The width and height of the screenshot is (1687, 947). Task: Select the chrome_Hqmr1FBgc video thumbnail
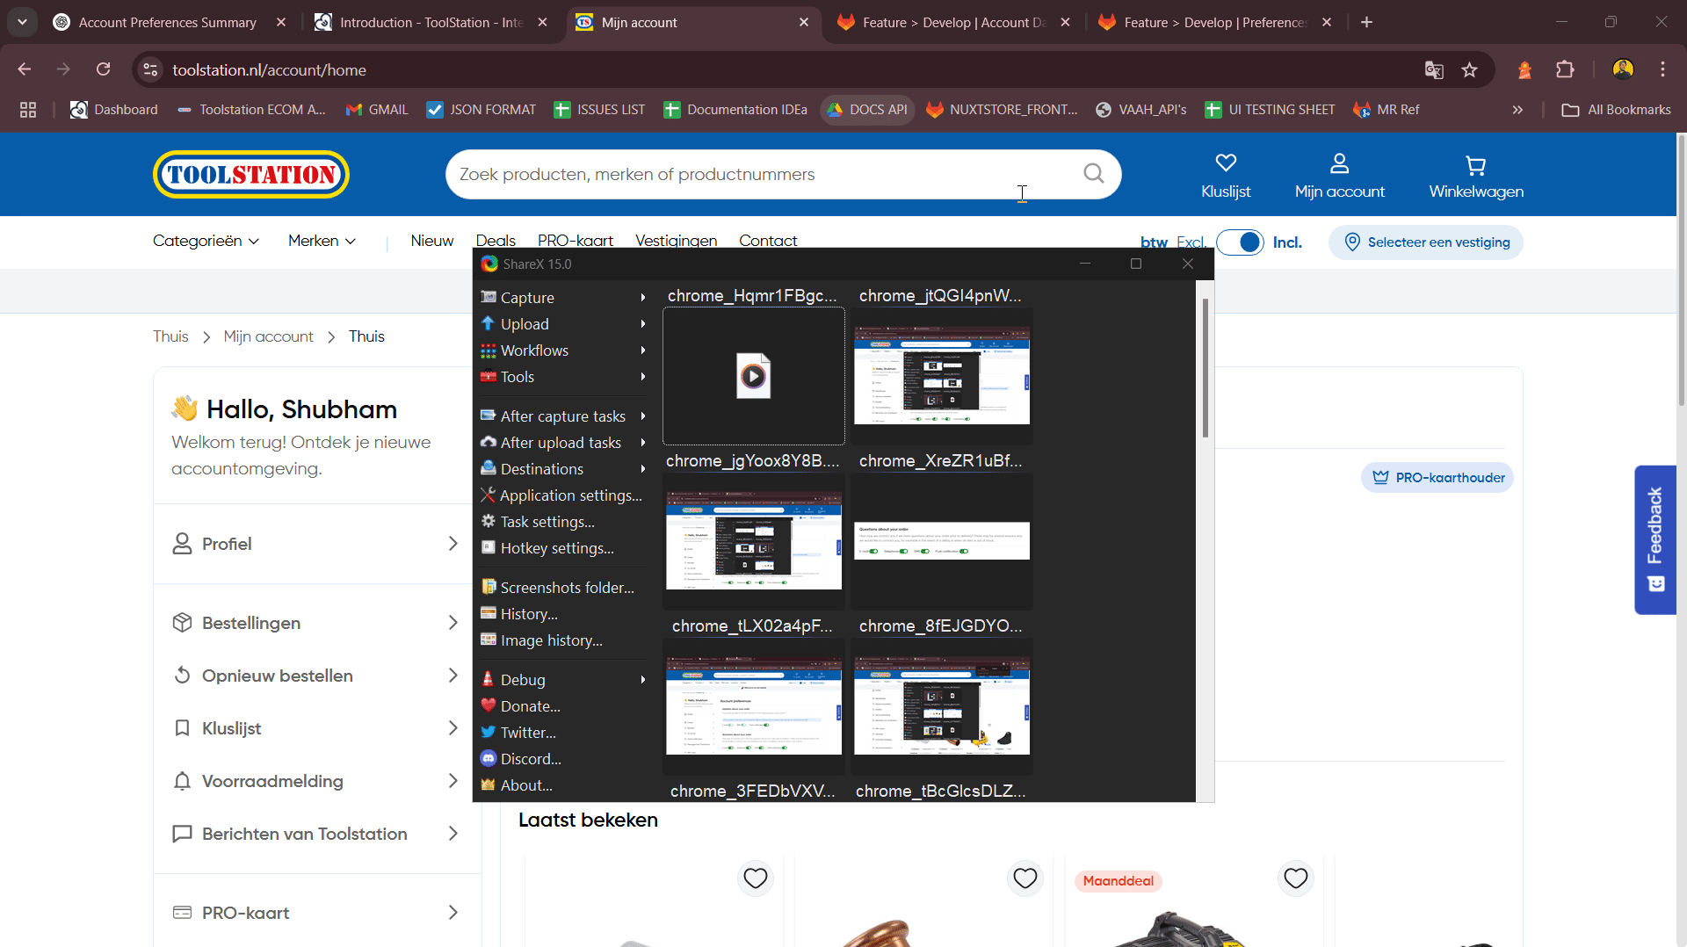tap(753, 376)
